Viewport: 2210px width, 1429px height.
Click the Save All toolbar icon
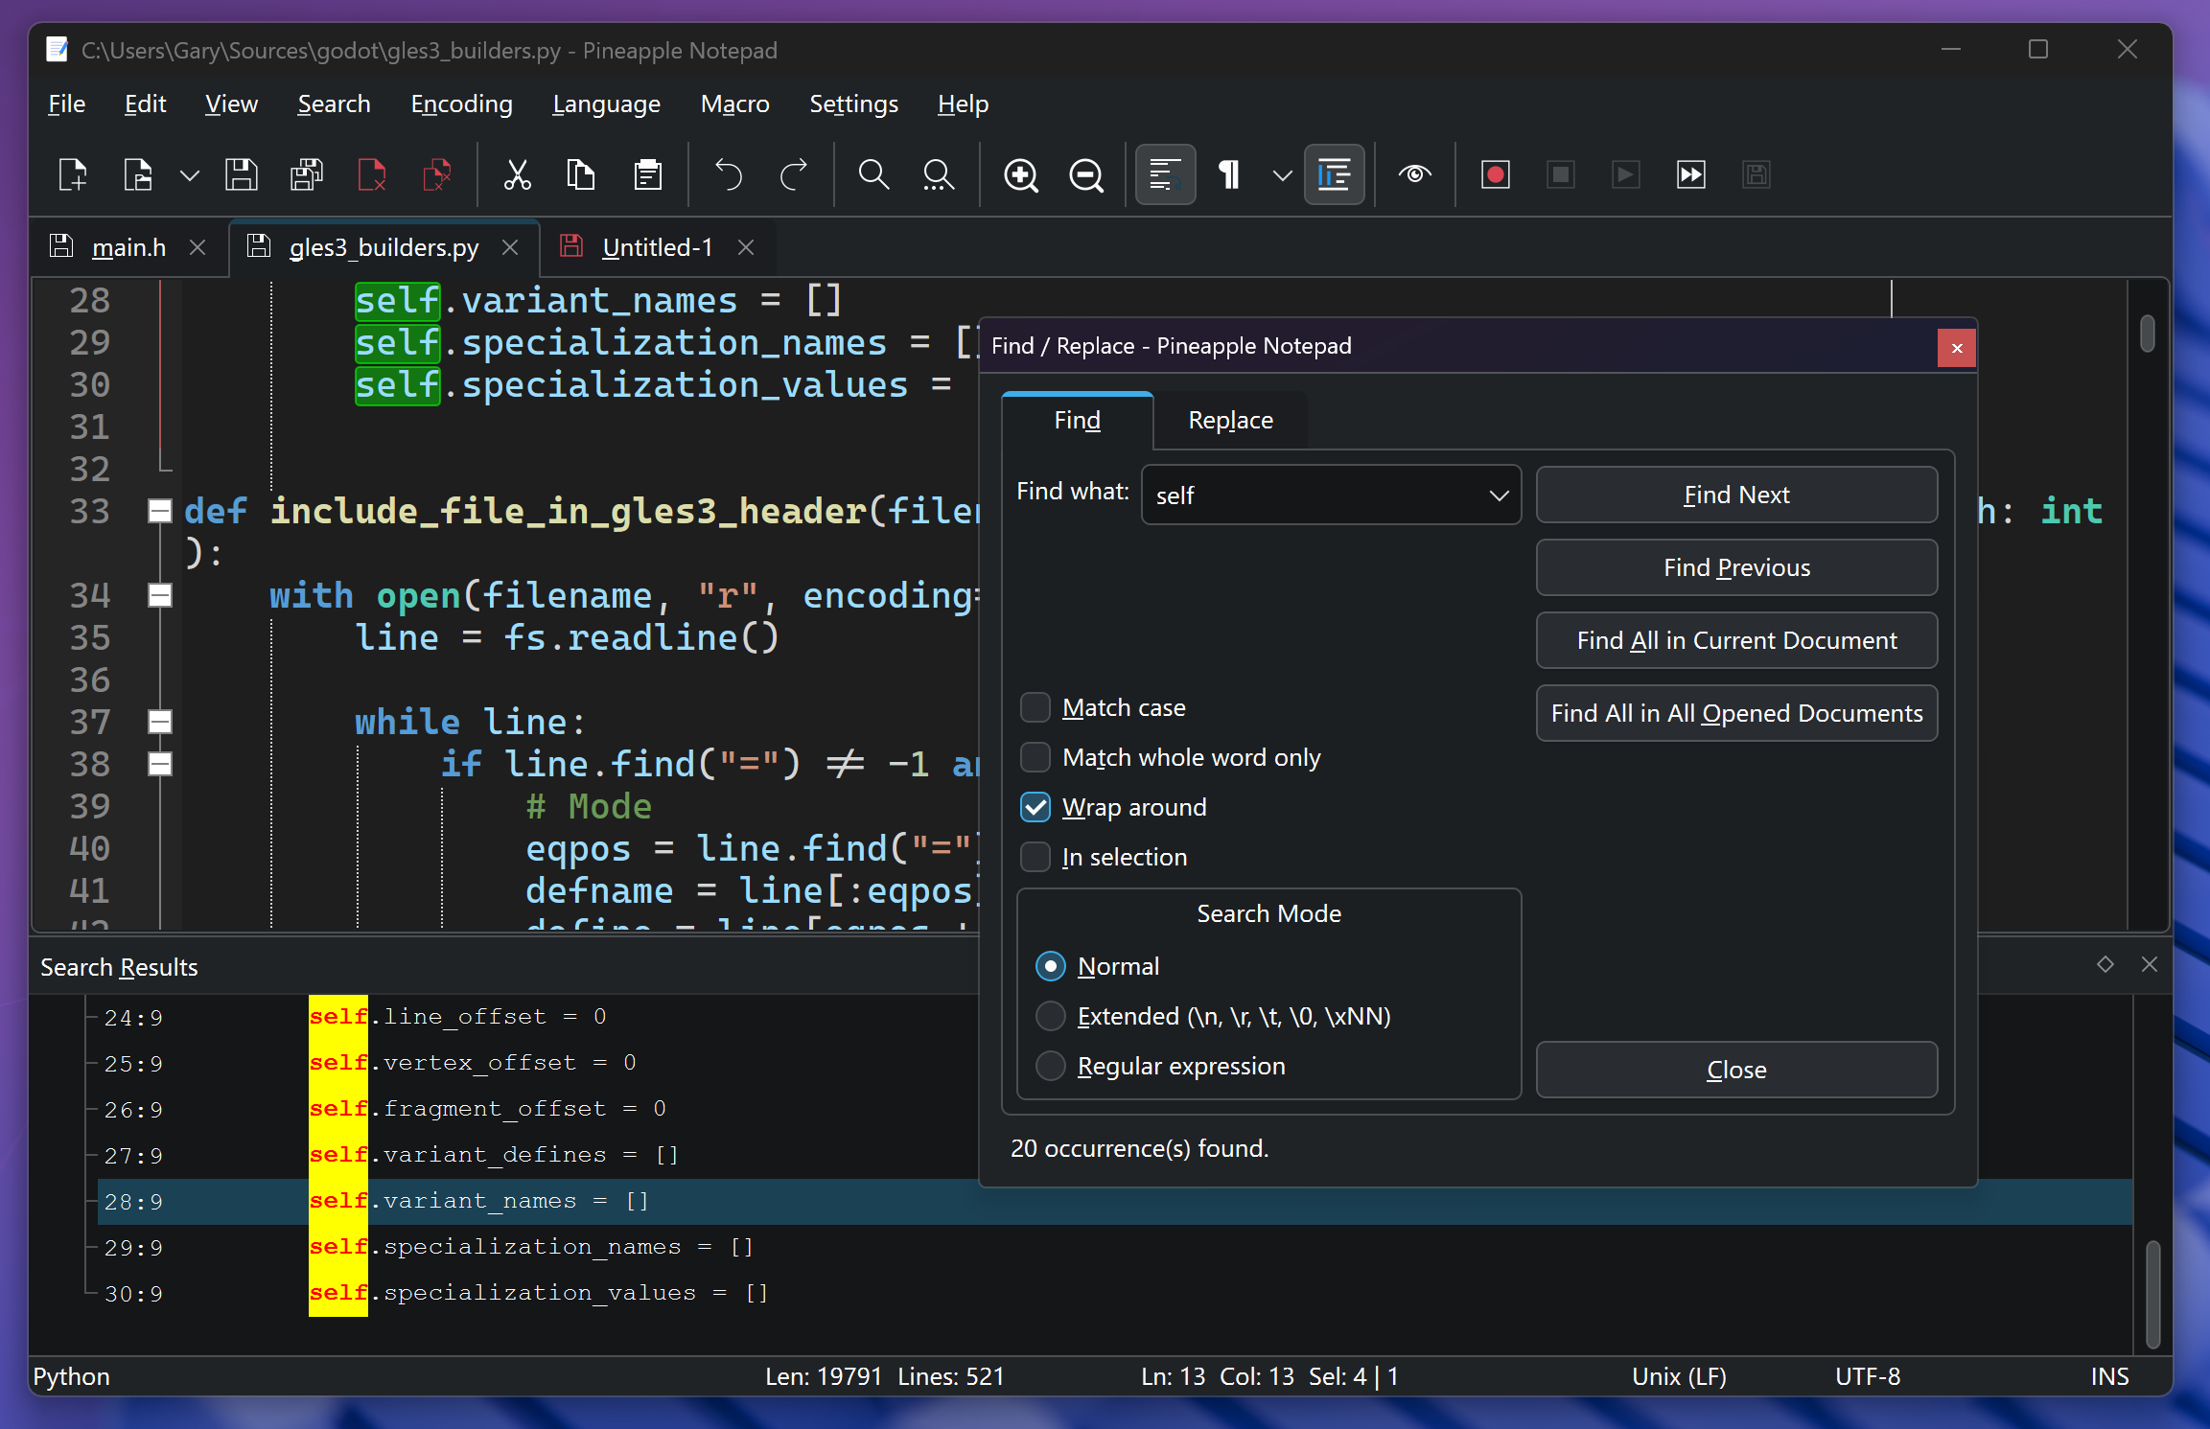coord(307,175)
